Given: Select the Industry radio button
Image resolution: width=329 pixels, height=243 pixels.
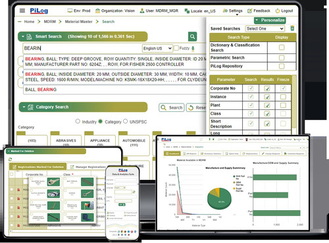Looking at the screenshot, I should point(78,121).
